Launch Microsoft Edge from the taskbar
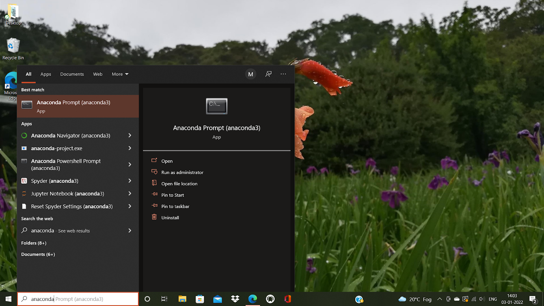544x306 pixels. 253,299
